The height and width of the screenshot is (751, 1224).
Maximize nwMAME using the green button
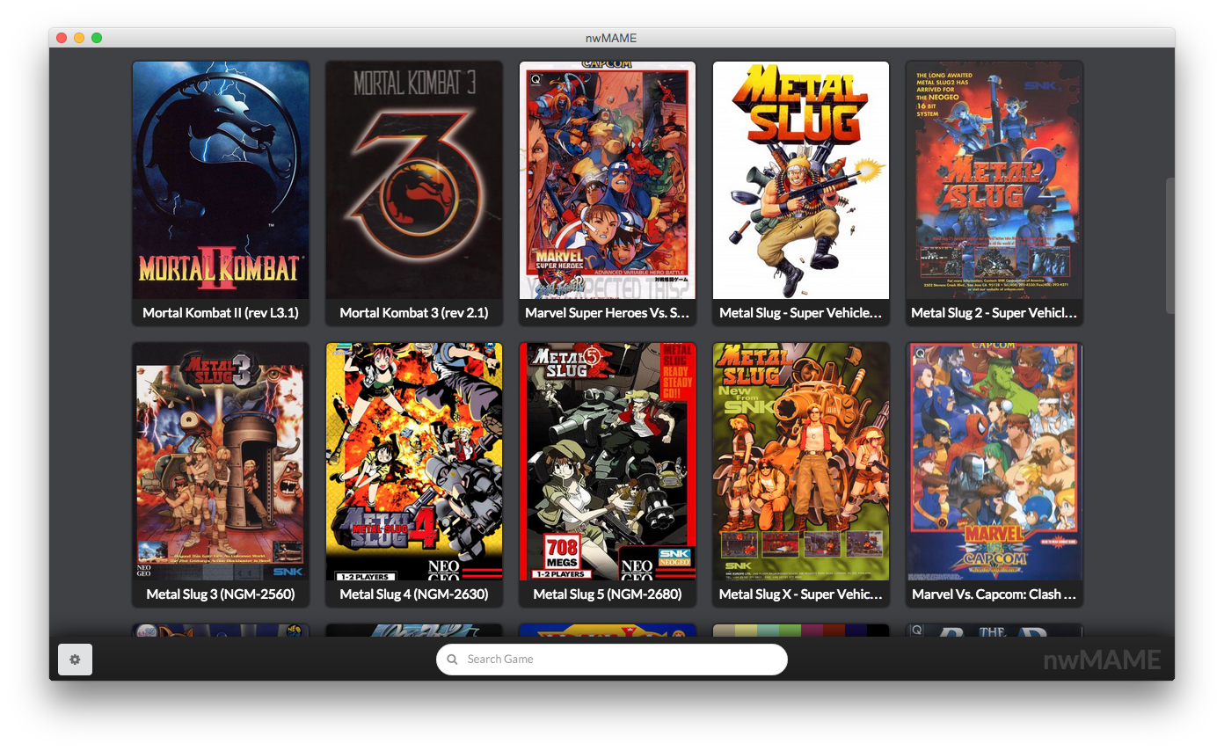coord(97,38)
